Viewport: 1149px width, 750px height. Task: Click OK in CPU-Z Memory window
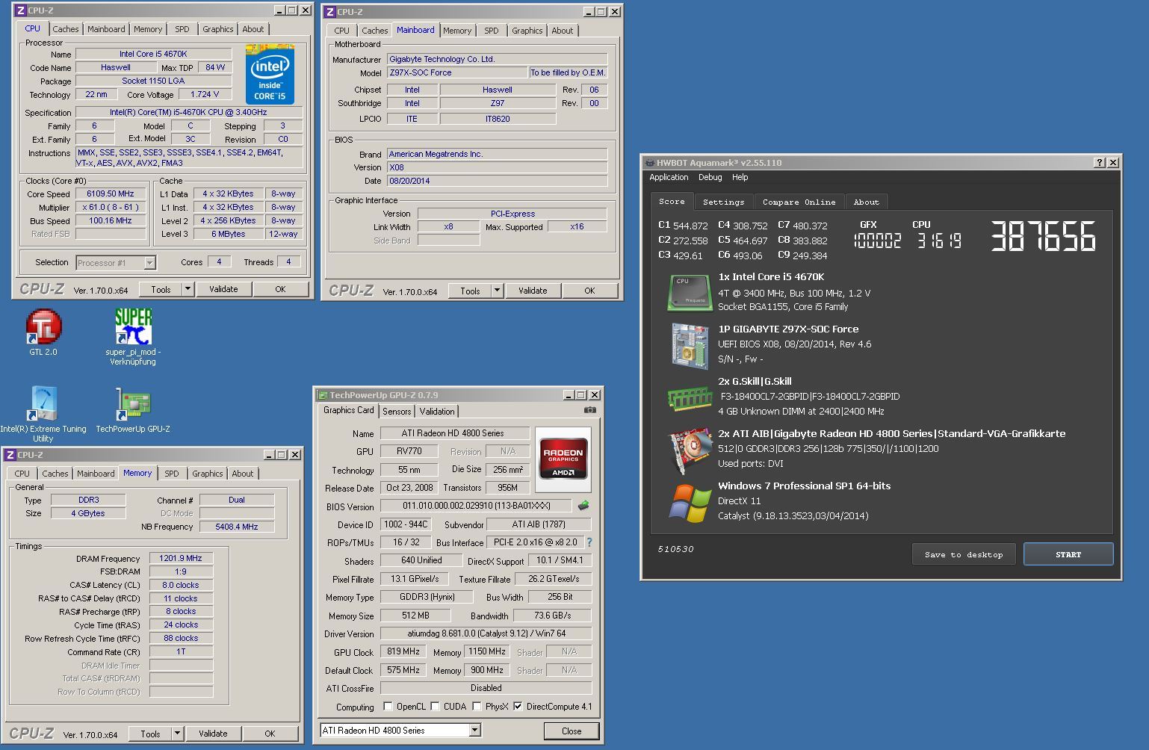pos(270,734)
